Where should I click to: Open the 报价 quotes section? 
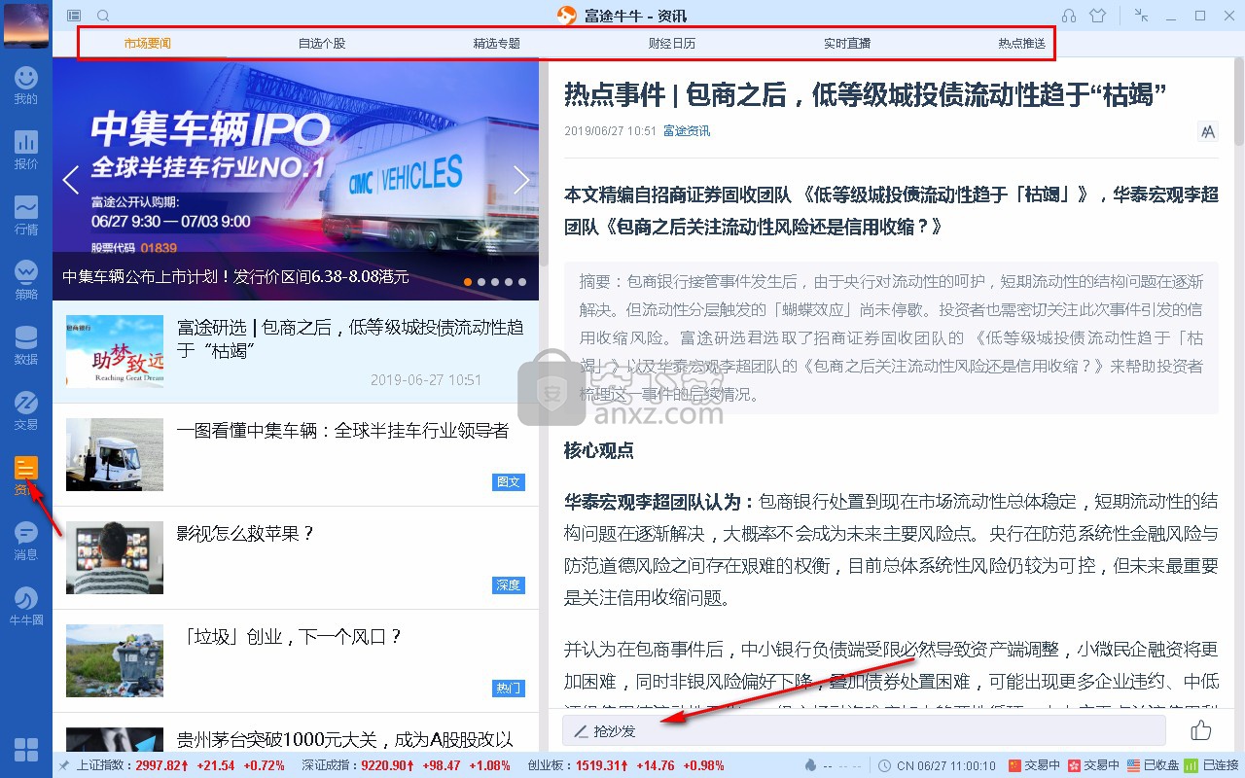26,150
